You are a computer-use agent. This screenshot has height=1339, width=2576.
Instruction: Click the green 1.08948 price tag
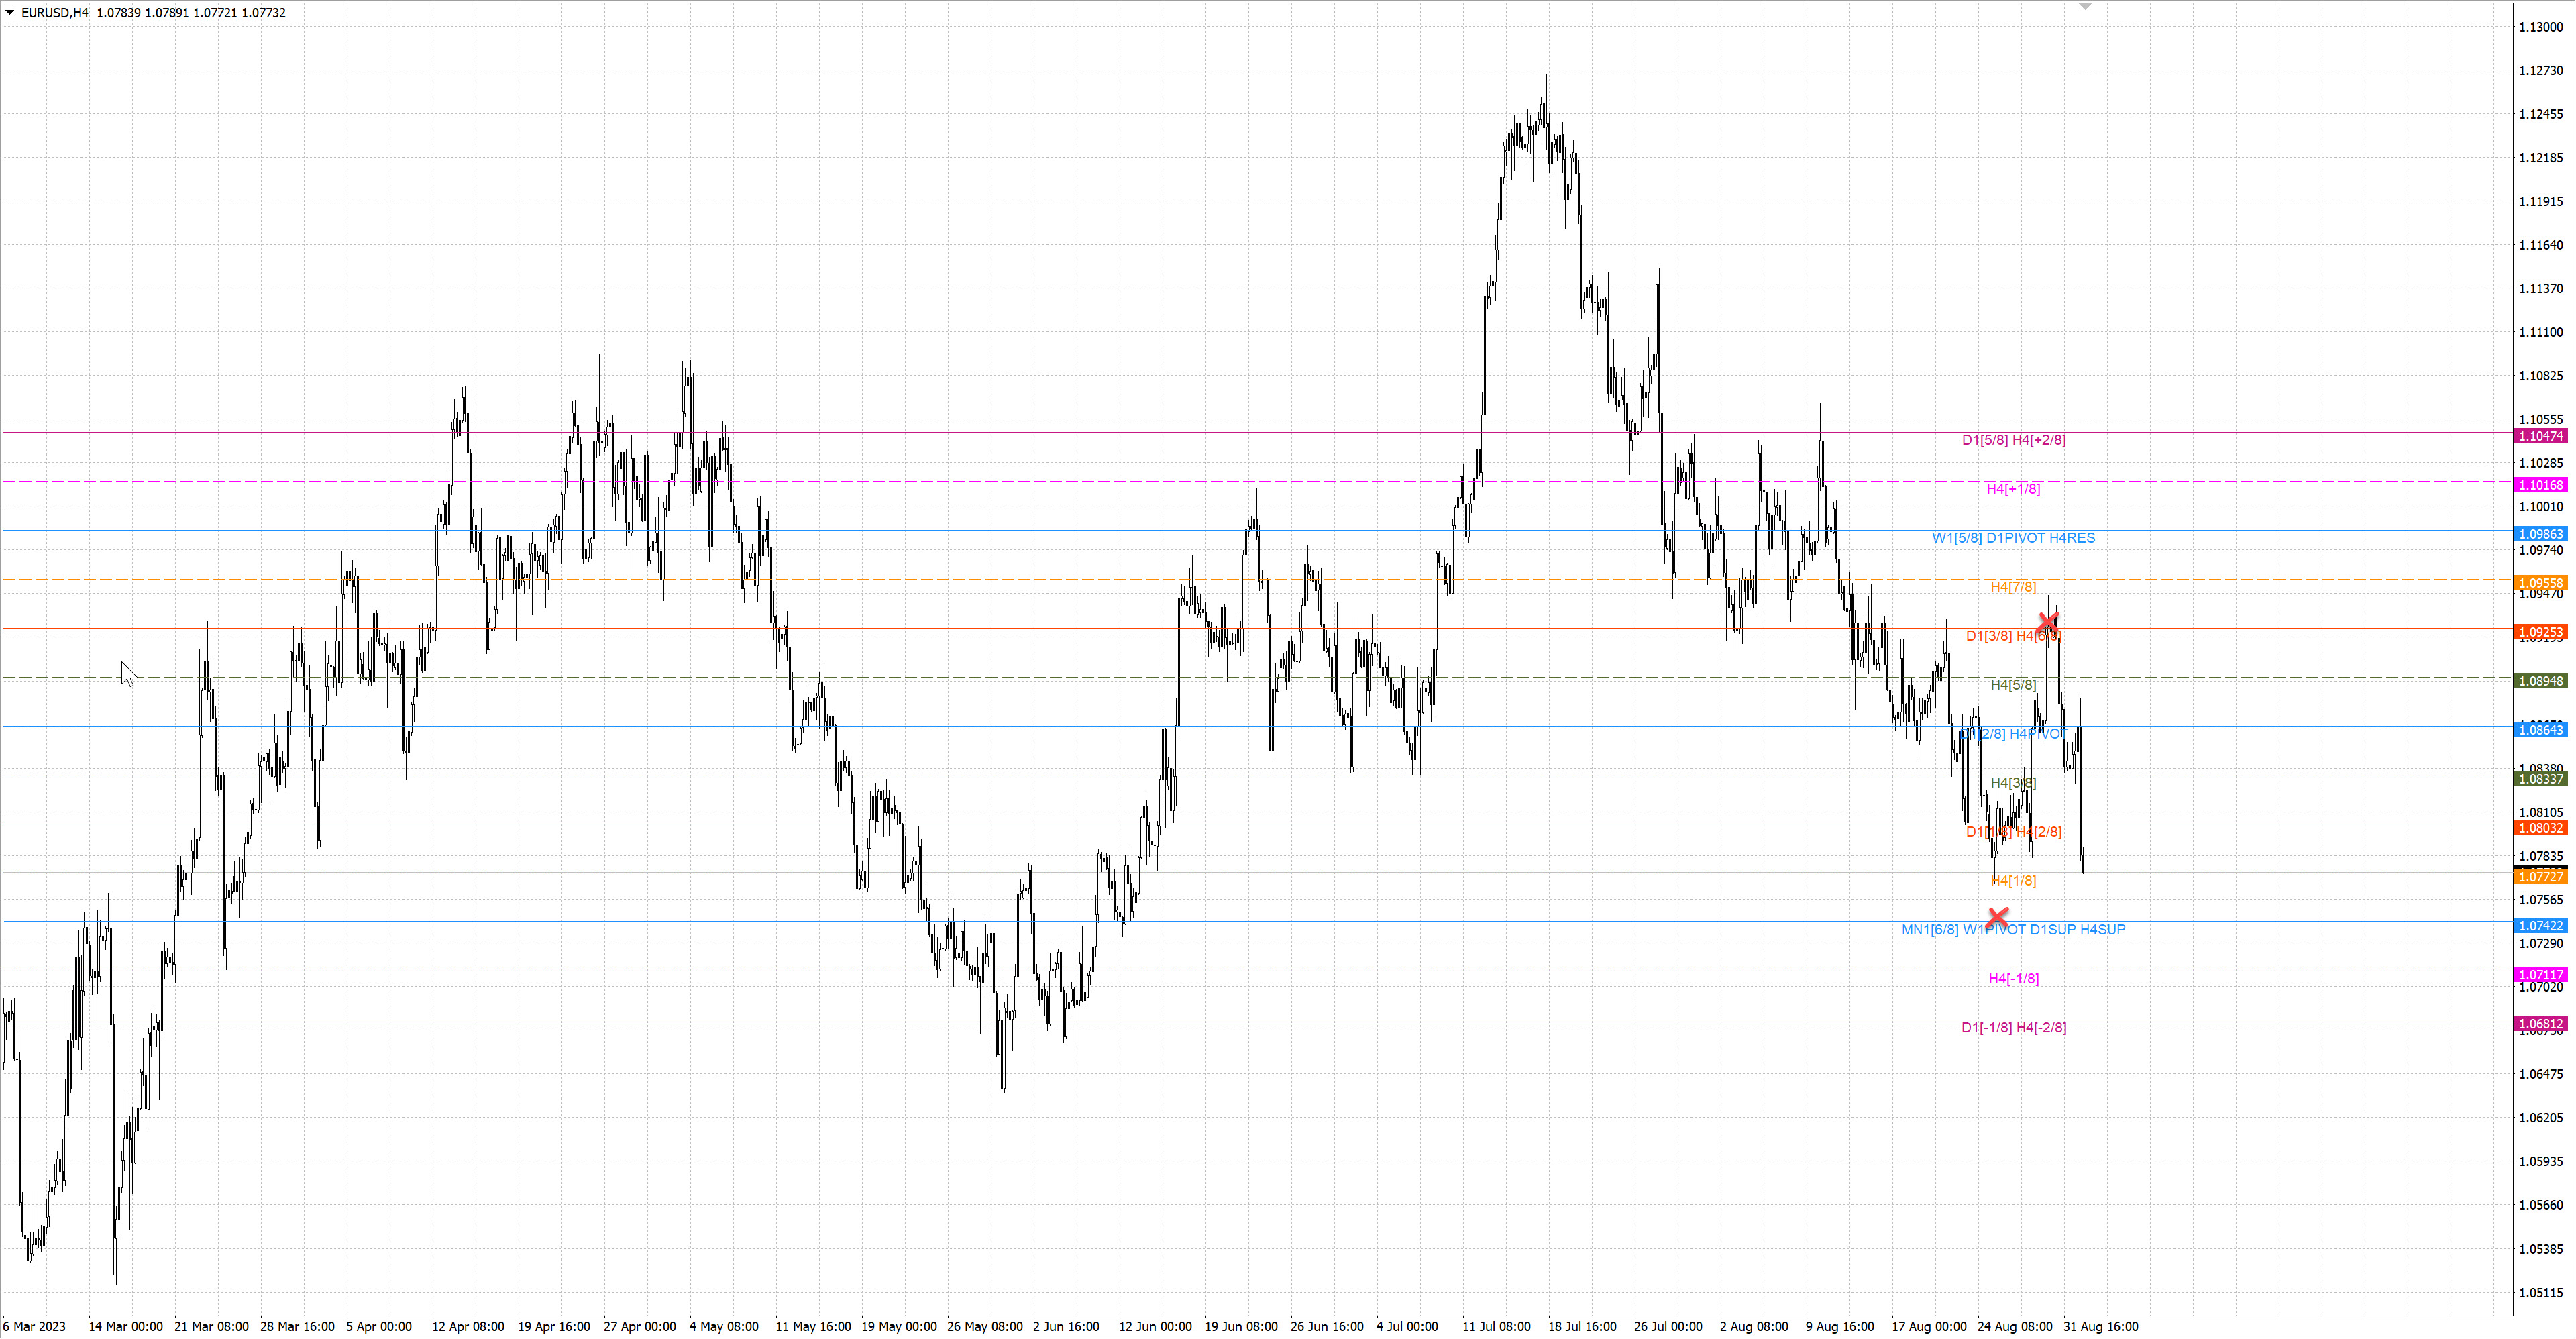click(x=2540, y=681)
